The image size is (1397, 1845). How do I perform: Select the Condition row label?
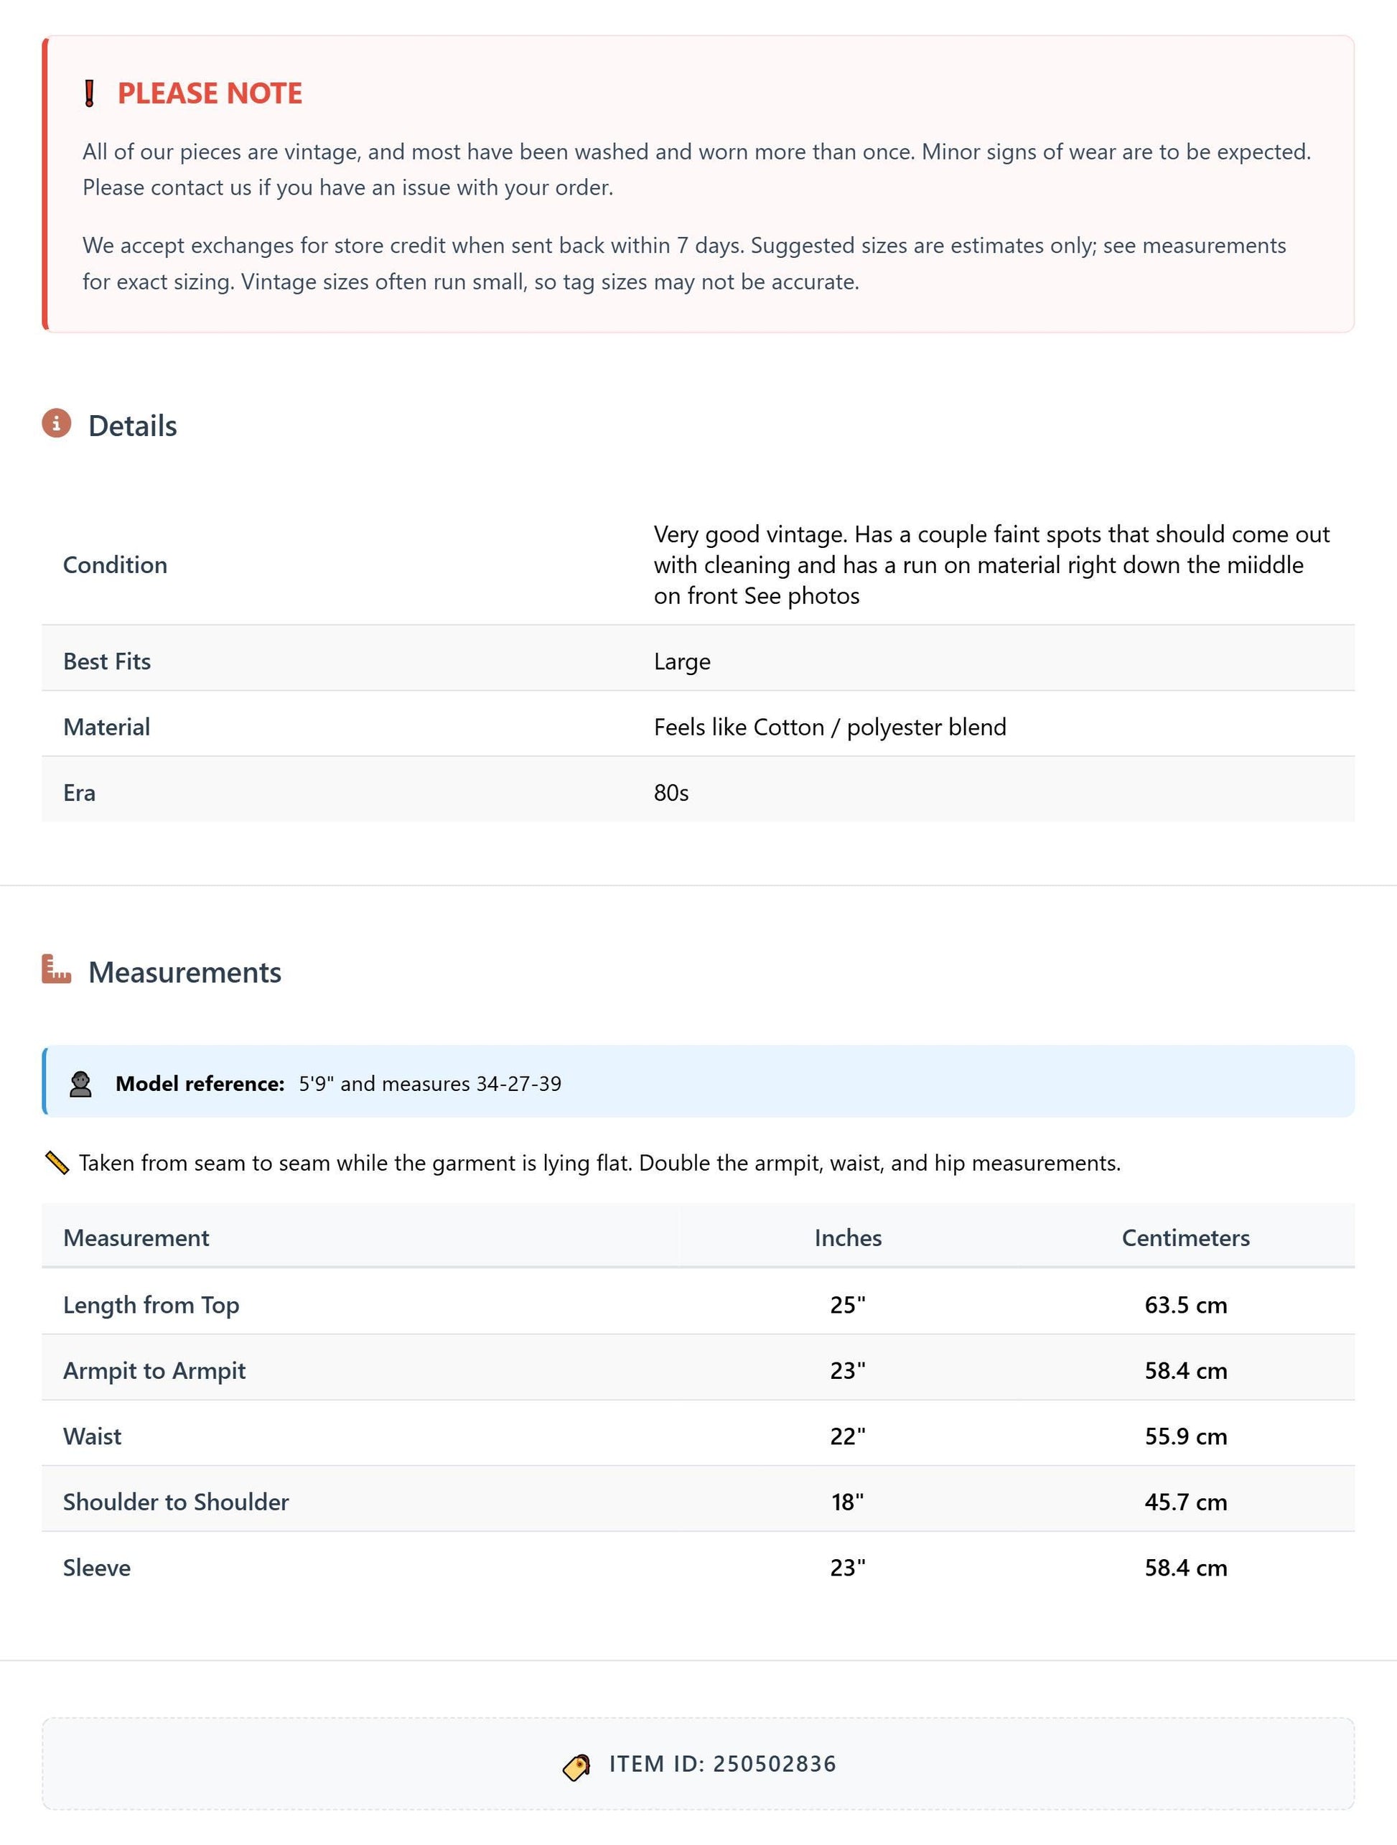coord(115,564)
